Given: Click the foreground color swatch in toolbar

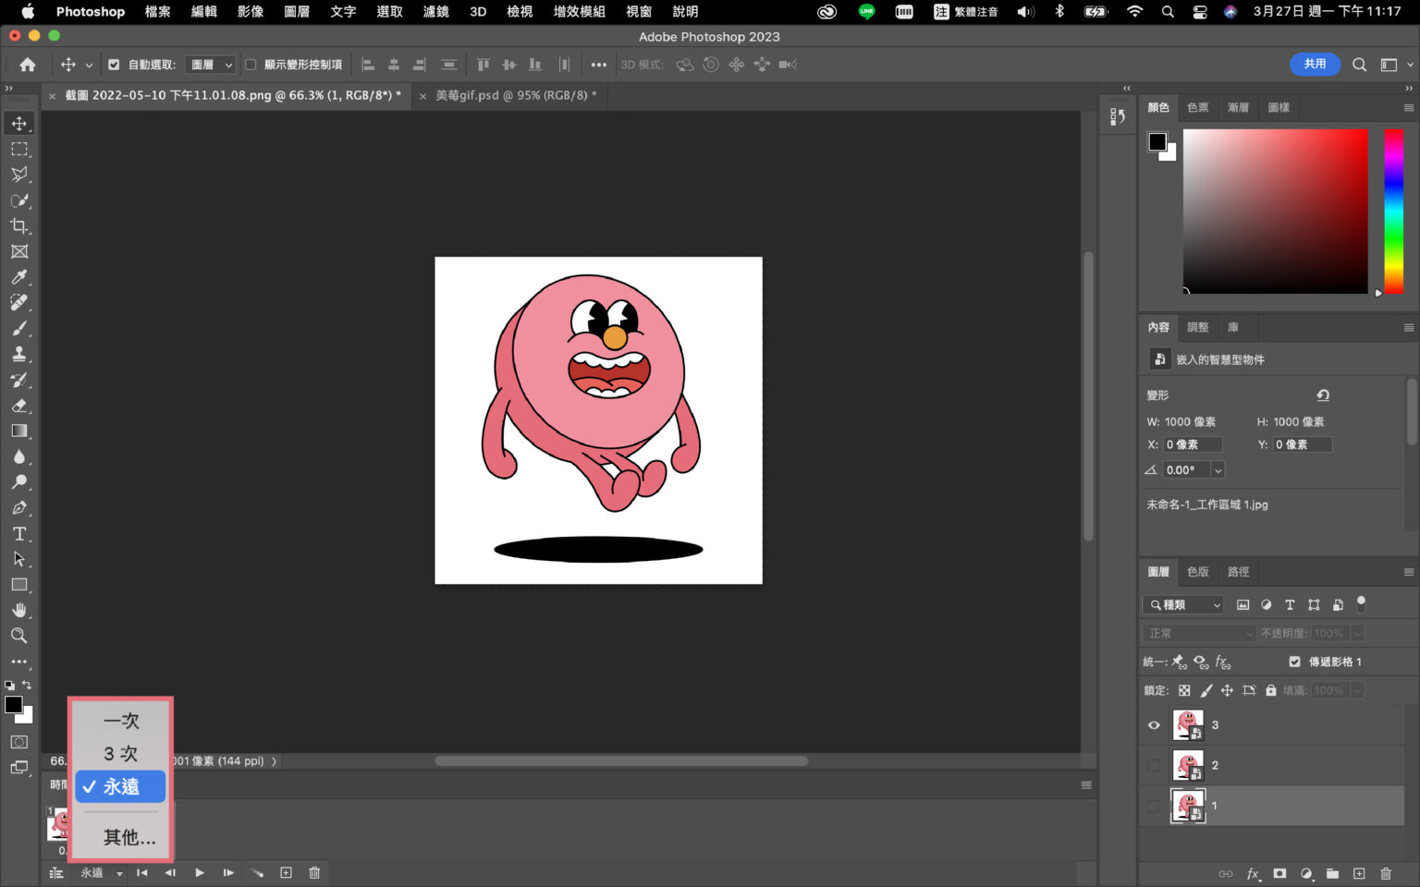Looking at the screenshot, I should point(13,704).
